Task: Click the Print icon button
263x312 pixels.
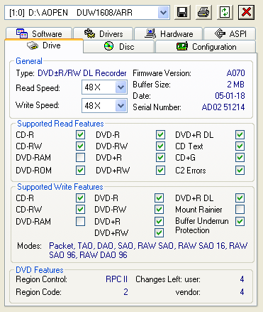Action: pos(203,12)
